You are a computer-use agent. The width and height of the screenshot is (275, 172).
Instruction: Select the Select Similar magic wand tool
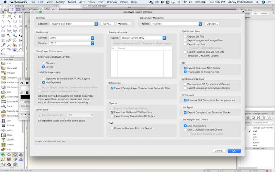[x=15, y=36]
